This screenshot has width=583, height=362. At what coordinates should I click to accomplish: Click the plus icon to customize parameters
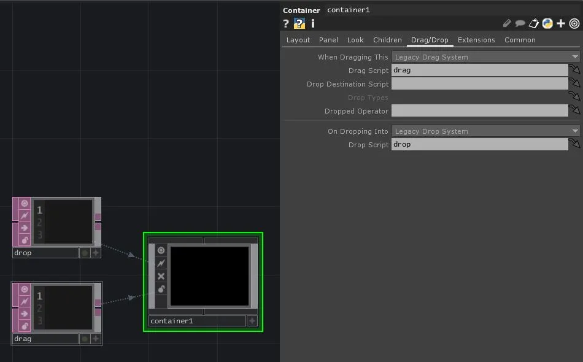coord(561,24)
